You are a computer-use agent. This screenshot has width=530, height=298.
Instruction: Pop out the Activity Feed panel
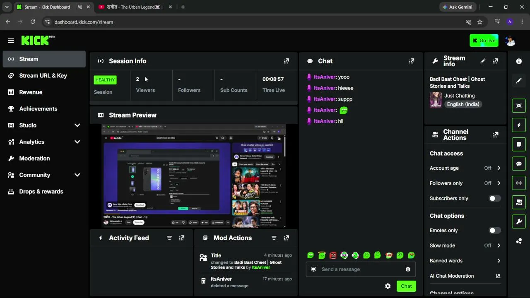[x=182, y=238]
